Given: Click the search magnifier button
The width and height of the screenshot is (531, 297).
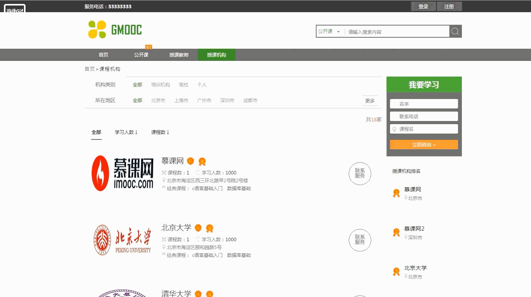Looking at the screenshot, I should point(456,31).
